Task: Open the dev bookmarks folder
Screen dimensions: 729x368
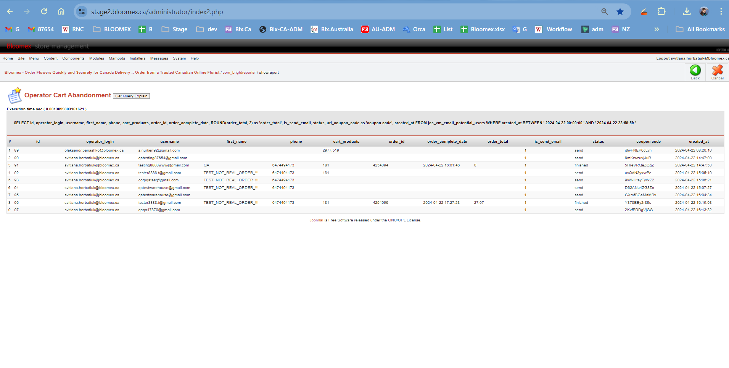Action: pos(207,29)
